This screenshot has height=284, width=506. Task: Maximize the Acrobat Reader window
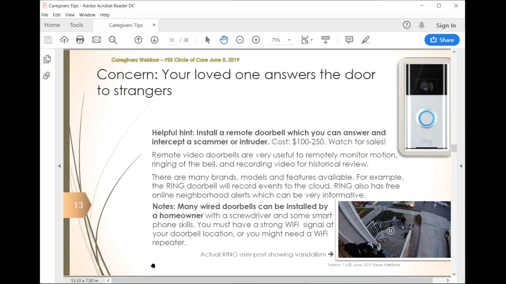coord(439,6)
